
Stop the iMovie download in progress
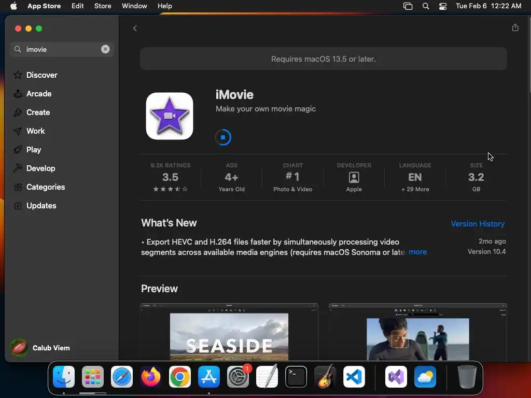pyautogui.click(x=223, y=137)
